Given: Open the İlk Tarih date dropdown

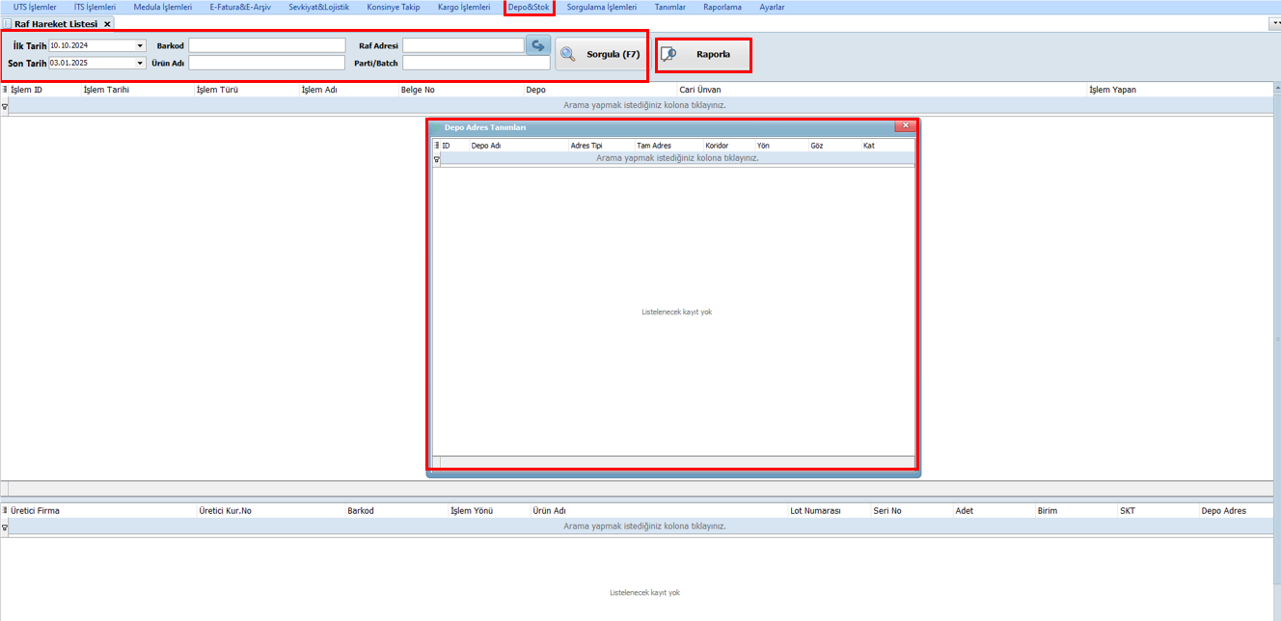Looking at the screenshot, I should coord(140,45).
